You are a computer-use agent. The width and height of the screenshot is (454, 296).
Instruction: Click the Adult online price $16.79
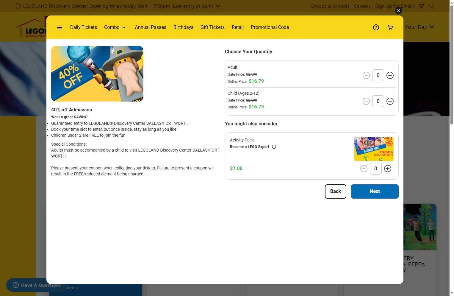coord(256,81)
